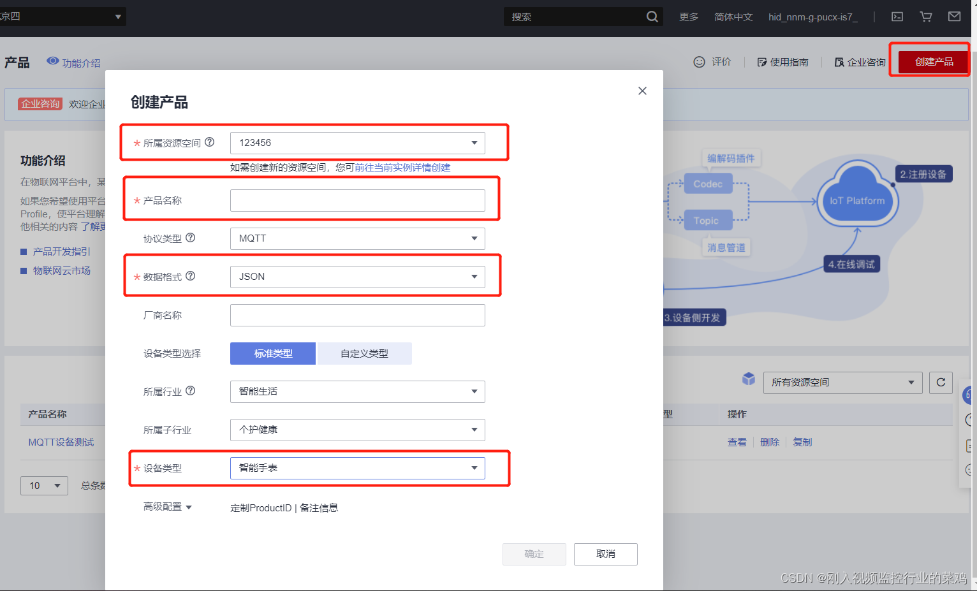The image size is (977, 591).
Task: Open the 简体中文 language menu
Action: (x=733, y=17)
